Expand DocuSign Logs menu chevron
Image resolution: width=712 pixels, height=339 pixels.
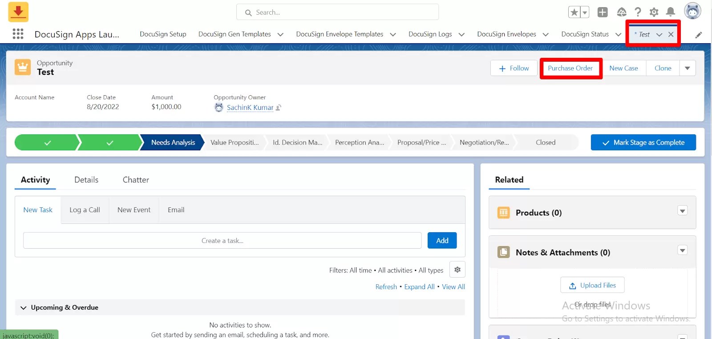(461, 34)
